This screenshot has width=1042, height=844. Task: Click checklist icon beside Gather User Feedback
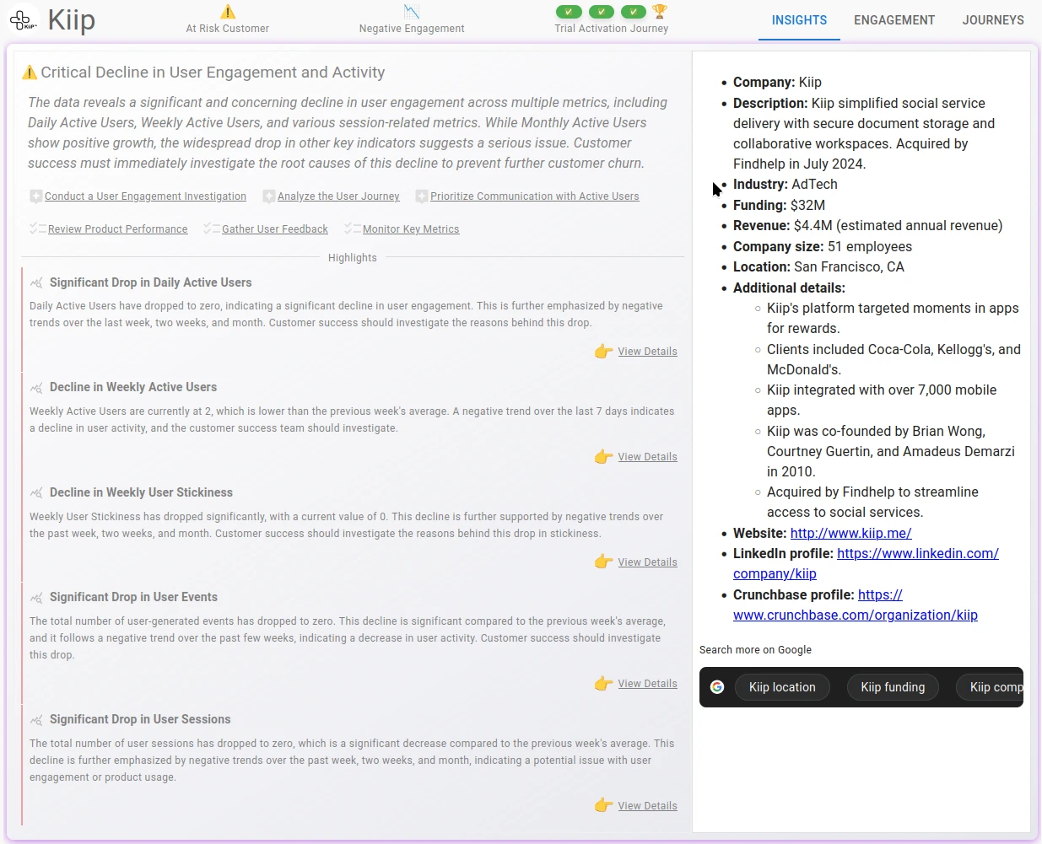(x=212, y=228)
